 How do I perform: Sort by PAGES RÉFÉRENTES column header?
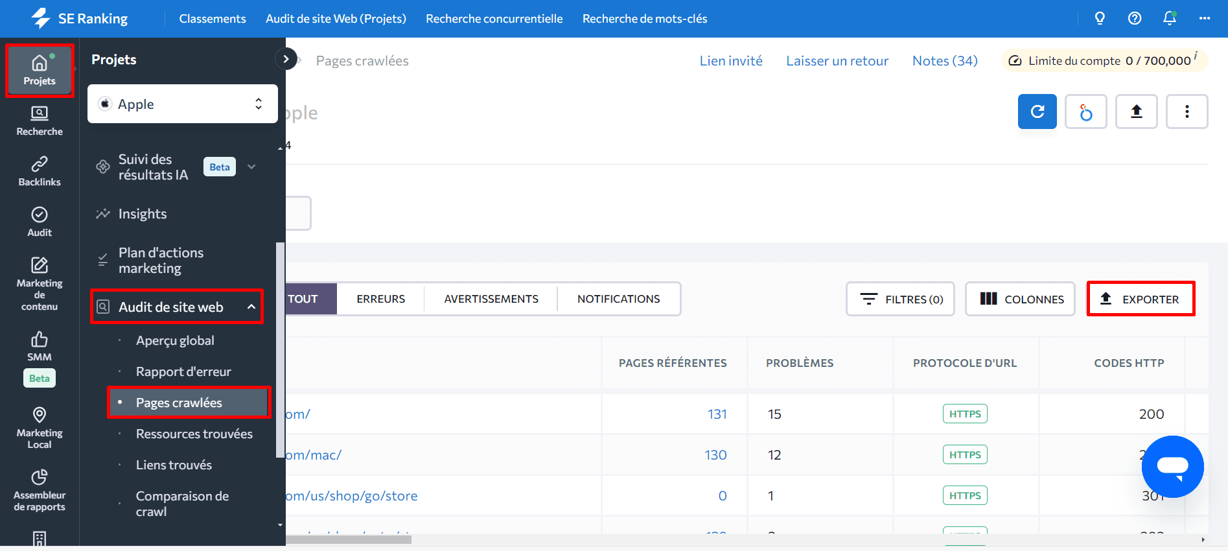coord(673,363)
